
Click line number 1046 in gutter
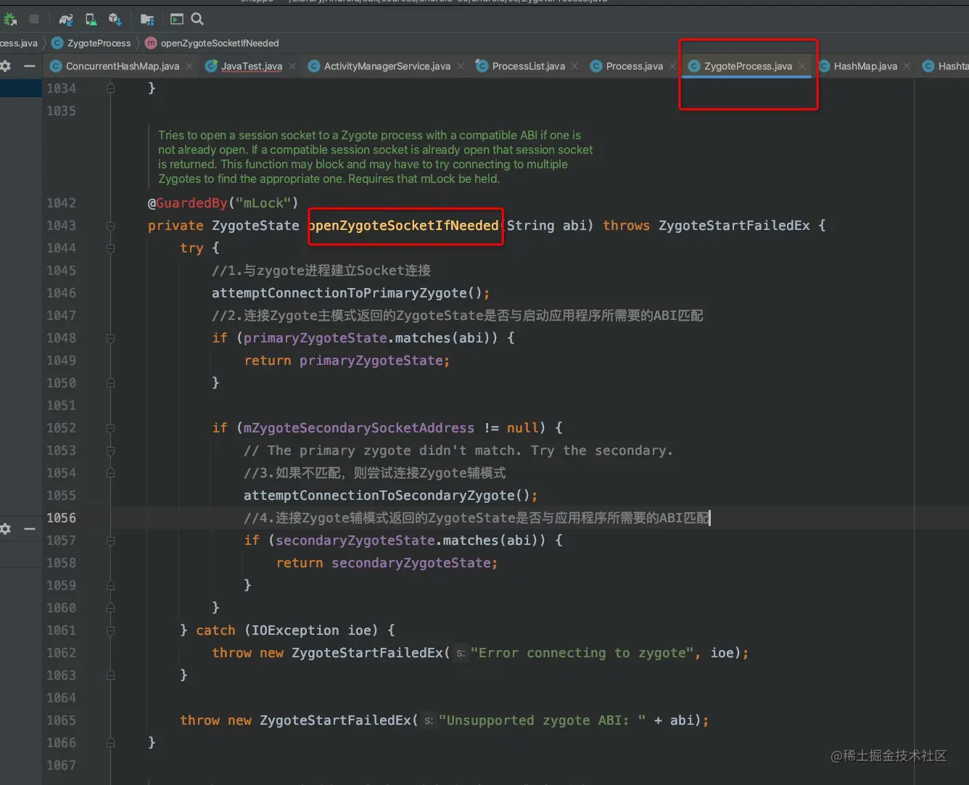pos(61,293)
